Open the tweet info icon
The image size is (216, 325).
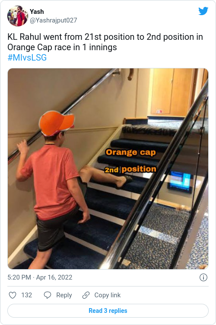pyautogui.click(x=203, y=277)
